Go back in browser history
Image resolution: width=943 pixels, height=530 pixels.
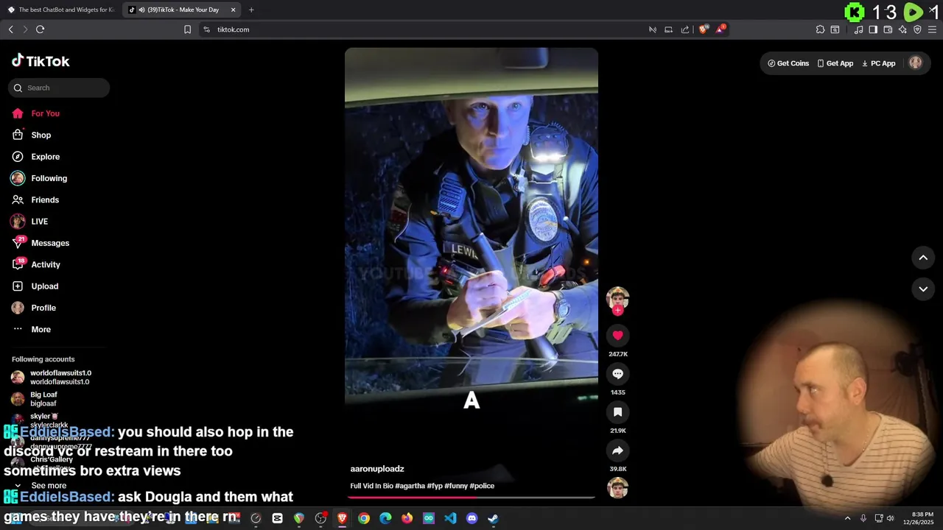10,29
